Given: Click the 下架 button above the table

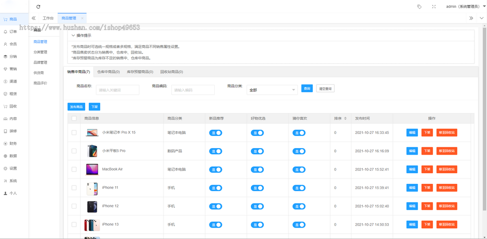Looking at the screenshot, I should [x=95, y=107].
